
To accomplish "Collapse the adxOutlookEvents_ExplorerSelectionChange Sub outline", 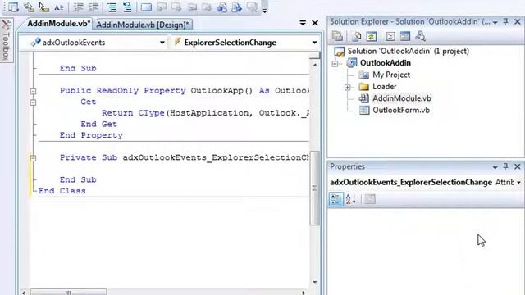I will pyautogui.click(x=33, y=158).
